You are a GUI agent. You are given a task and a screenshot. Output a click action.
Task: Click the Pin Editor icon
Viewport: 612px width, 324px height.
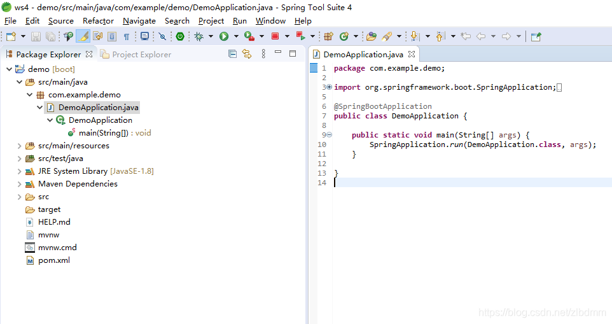536,36
